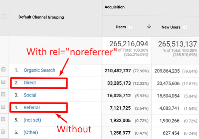Select Direct new users value 33,475,606

[168, 83]
